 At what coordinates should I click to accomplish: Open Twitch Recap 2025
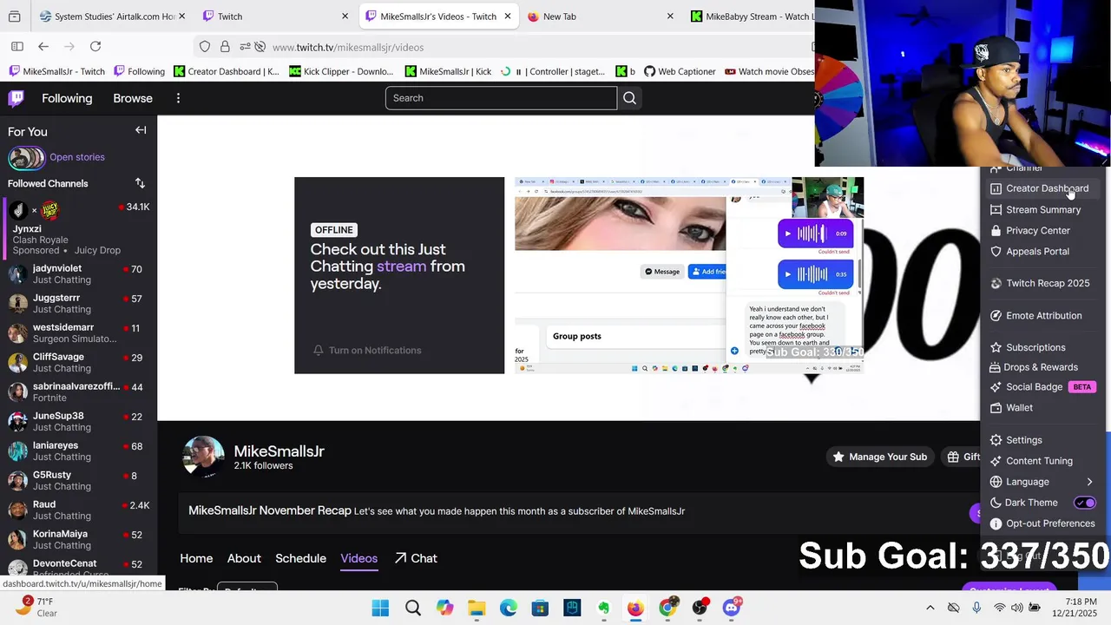pos(1041,283)
